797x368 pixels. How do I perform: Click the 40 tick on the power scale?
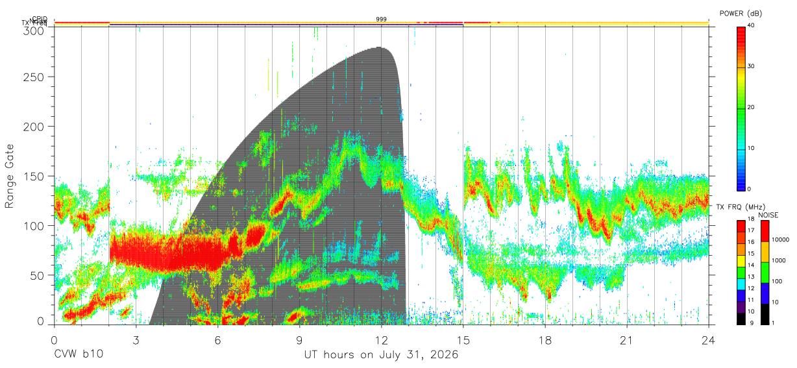point(751,26)
